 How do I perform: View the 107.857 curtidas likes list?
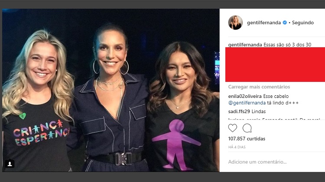(x=247, y=139)
